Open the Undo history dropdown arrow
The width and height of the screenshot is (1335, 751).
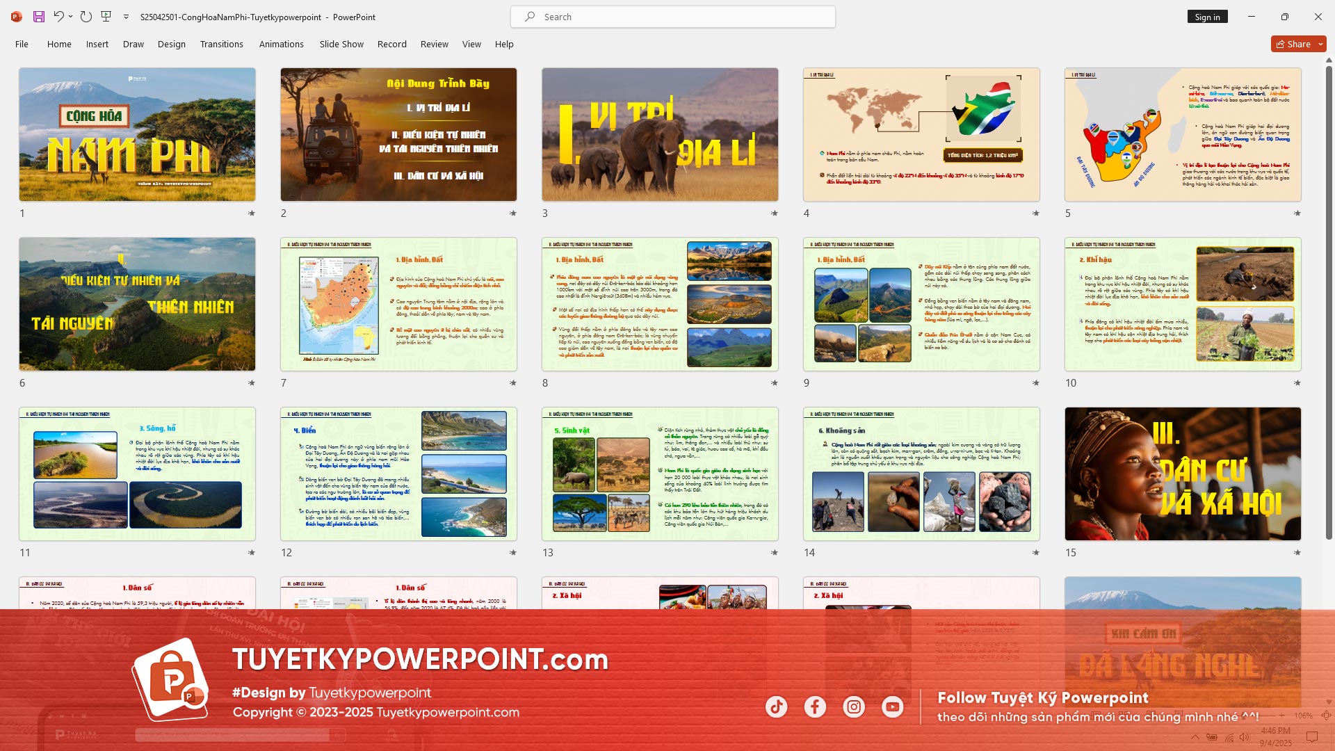(x=70, y=17)
